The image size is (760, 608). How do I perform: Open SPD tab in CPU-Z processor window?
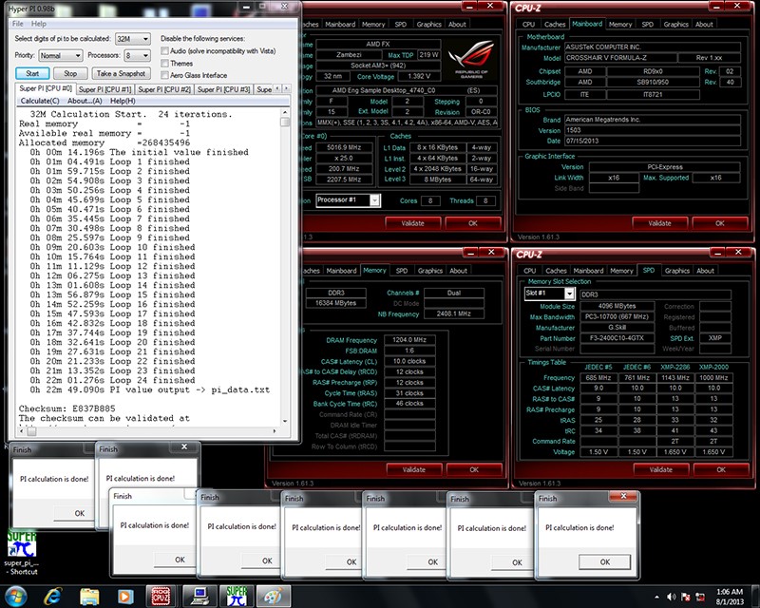pyautogui.click(x=400, y=25)
